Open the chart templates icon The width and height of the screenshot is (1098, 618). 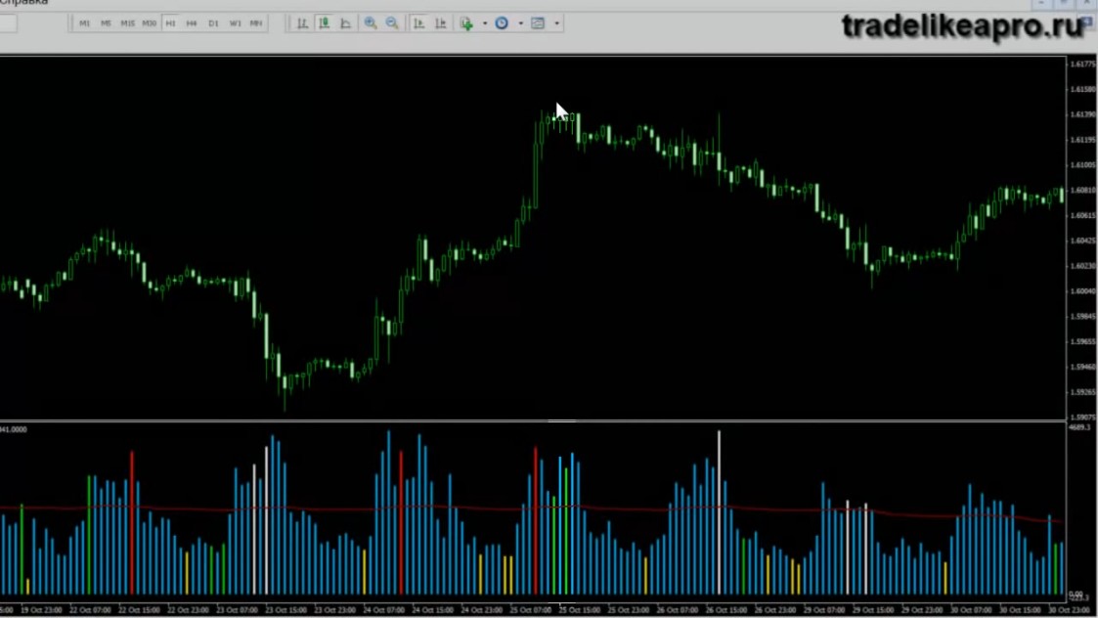[x=538, y=23]
